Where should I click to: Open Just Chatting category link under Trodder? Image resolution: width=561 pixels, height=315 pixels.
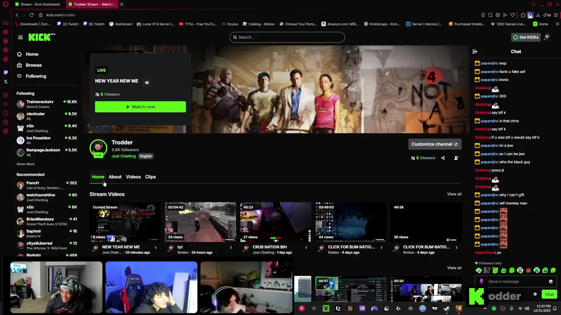tap(124, 156)
